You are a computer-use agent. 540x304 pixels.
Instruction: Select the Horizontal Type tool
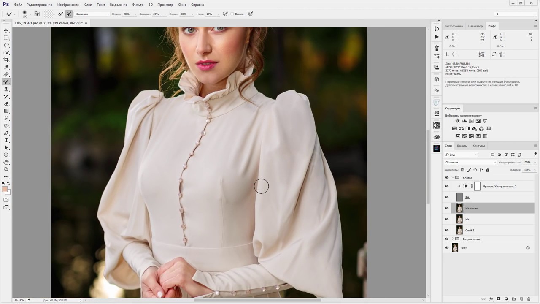[6, 140]
